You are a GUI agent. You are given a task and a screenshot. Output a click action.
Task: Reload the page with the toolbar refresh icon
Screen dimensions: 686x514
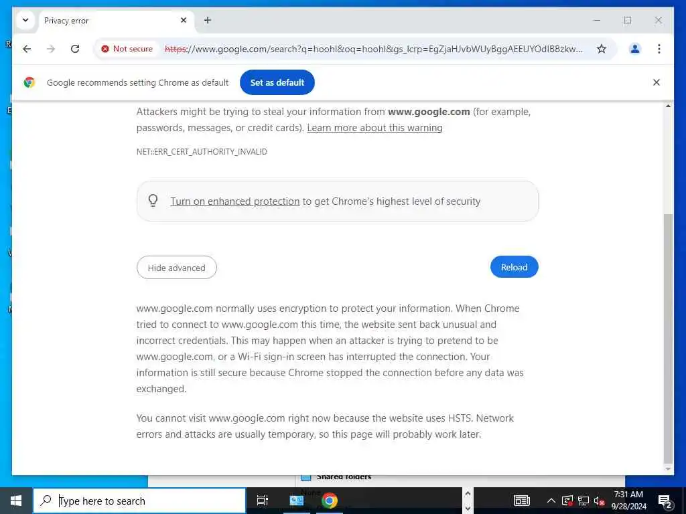(75, 49)
